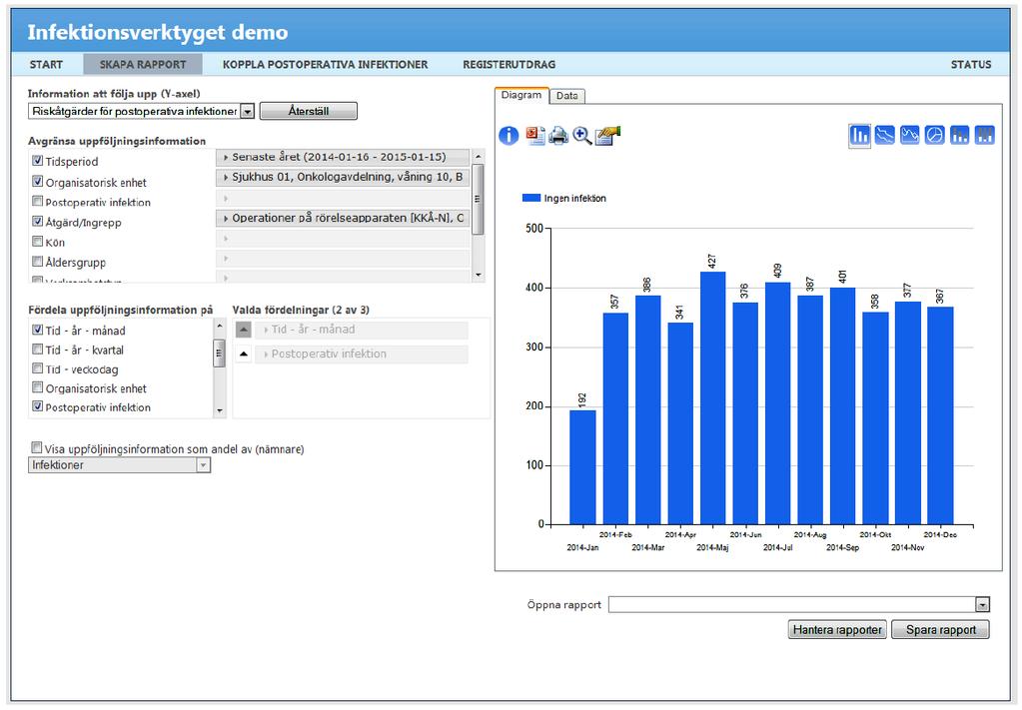
Task: Click the 2014-Apr bar labeled 341
Action: point(680,423)
